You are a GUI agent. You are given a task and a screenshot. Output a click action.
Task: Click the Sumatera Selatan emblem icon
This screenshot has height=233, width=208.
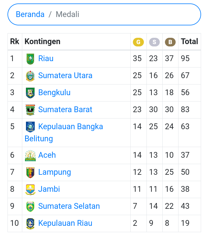click(30, 206)
